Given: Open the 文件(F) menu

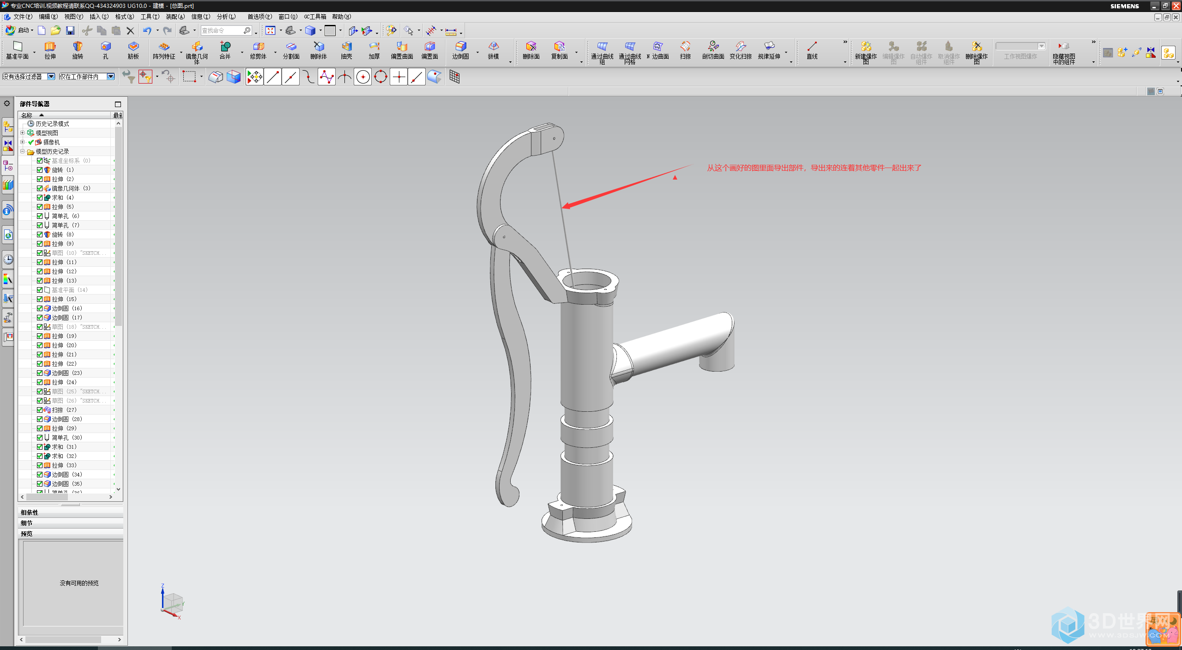Looking at the screenshot, I should (x=23, y=17).
